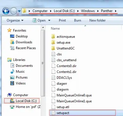
Task: Open Downloads in Favorites
Action: (x=24, y=42)
